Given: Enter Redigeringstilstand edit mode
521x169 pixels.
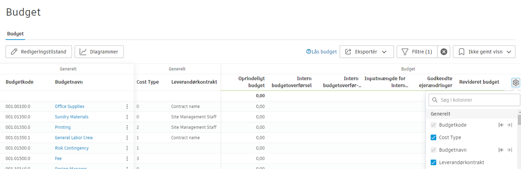Looking at the screenshot, I should (x=39, y=52).
